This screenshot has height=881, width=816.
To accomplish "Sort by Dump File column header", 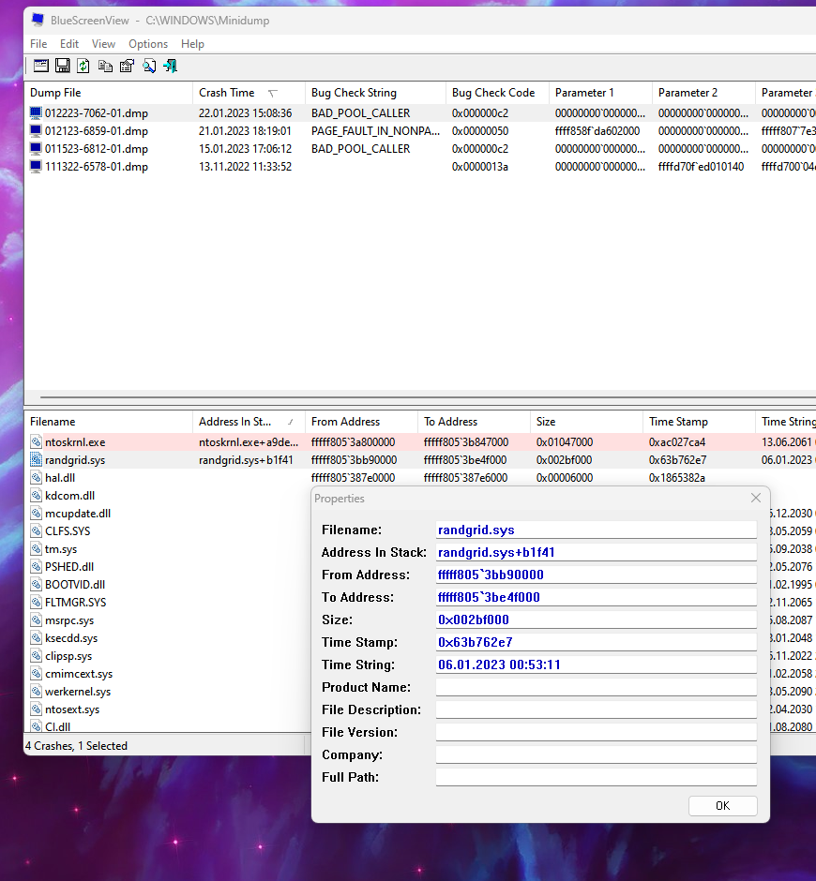I will coord(108,93).
